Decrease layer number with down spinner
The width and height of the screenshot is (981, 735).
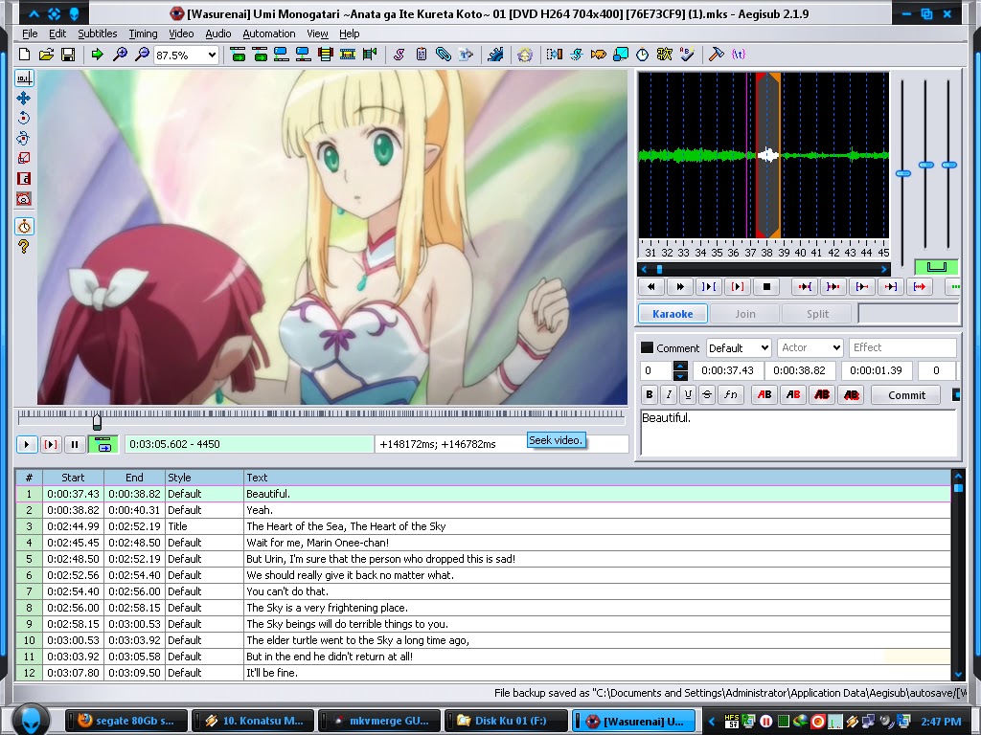(x=680, y=375)
